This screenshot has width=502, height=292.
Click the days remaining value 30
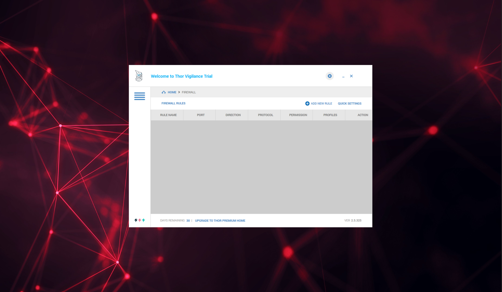(188, 221)
